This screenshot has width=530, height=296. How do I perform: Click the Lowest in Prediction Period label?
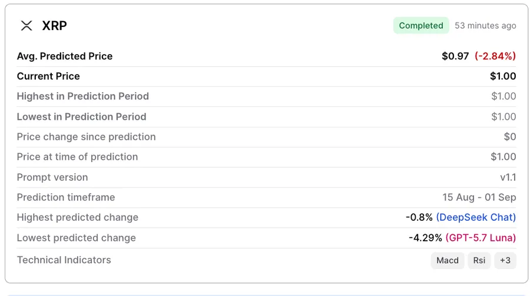click(x=81, y=117)
